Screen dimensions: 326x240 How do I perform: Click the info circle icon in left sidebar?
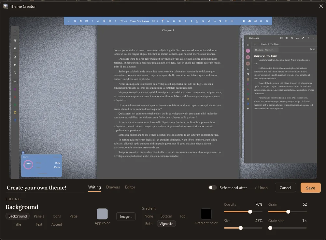pyautogui.click(x=15, y=31)
